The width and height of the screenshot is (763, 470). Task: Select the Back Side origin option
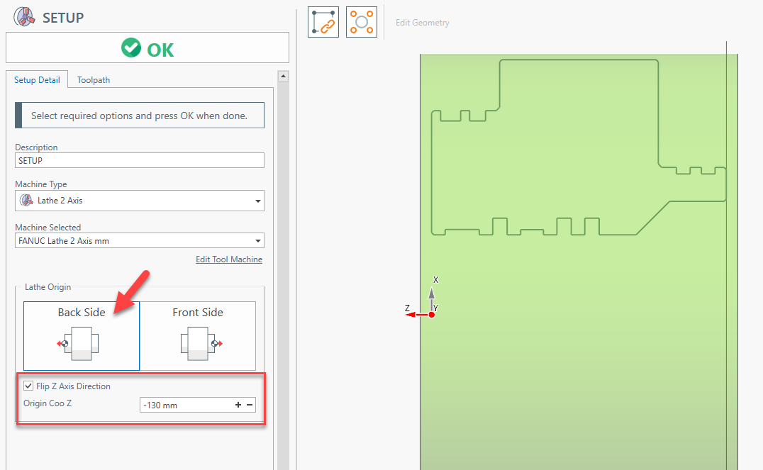[82, 313]
